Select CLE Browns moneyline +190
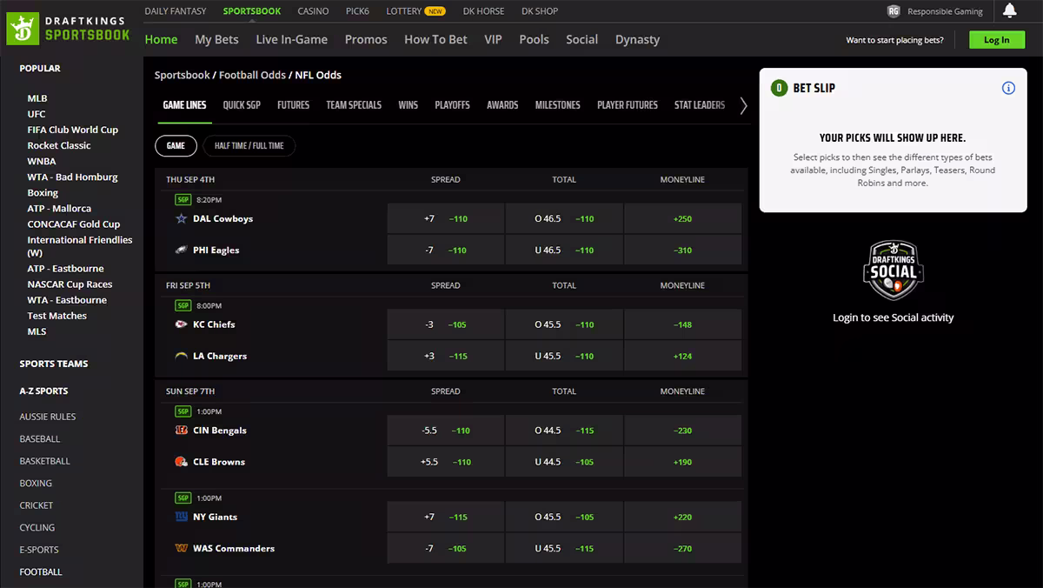Image resolution: width=1043 pixels, height=588 pixels. click(x=682, y=462)
